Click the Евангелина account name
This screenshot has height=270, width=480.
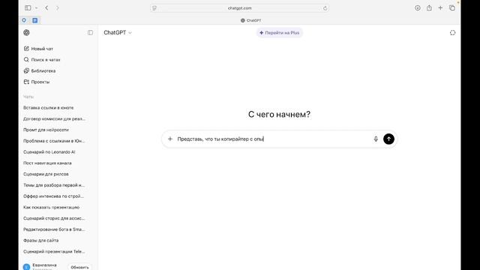point(44,265)
